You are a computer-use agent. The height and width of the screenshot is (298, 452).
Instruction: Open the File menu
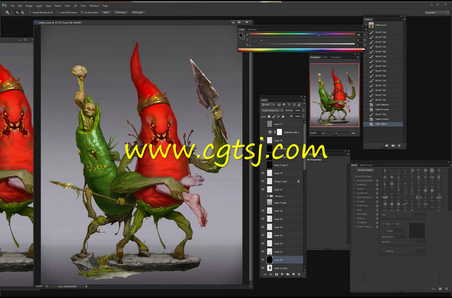[x=12, y=6]
